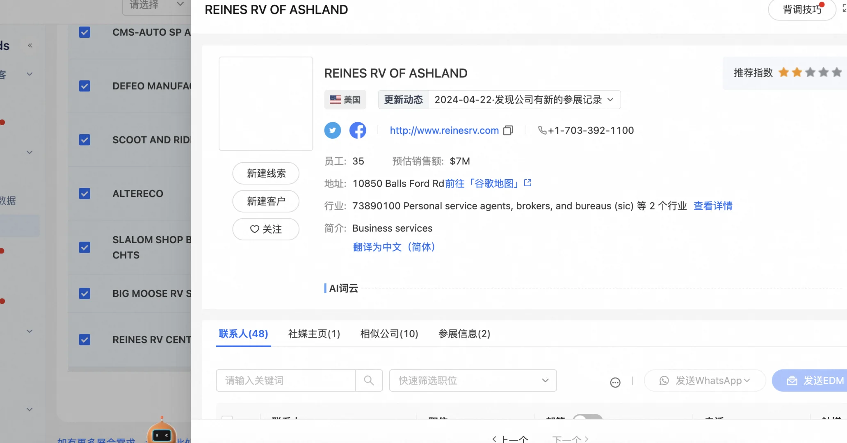The height and width of the screenshot is (443, 847).
Task: Click the 翻译为中文 (简体) link
Action: point(394,247)
